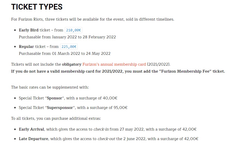Click the bold Late Departure label
The image size is (250, 145).
(x=34, y=139)
